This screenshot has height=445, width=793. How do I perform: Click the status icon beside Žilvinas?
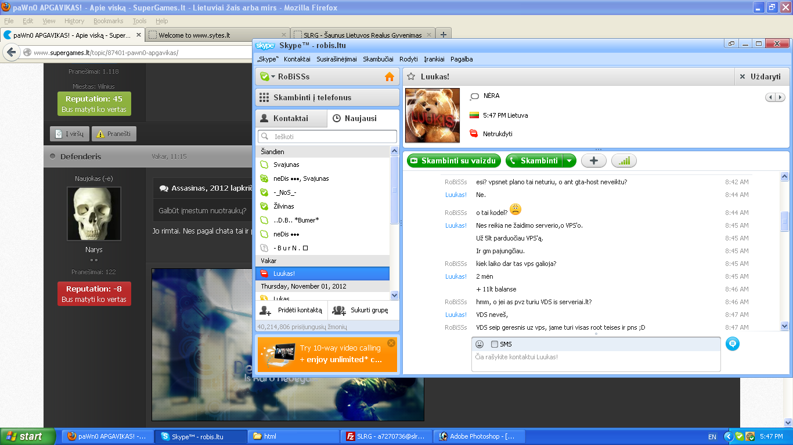click(x=264, y=206)
